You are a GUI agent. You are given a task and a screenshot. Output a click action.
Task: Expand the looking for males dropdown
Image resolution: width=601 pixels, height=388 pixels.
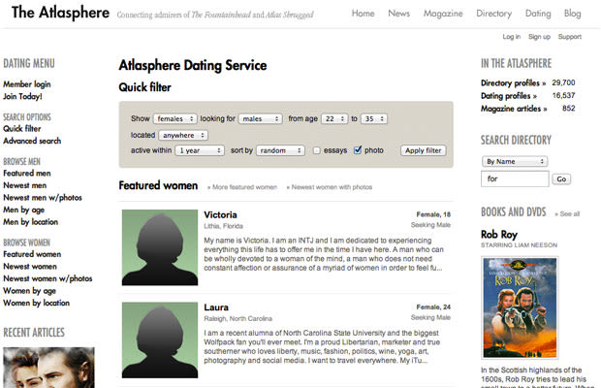click(x=260, y=119)
